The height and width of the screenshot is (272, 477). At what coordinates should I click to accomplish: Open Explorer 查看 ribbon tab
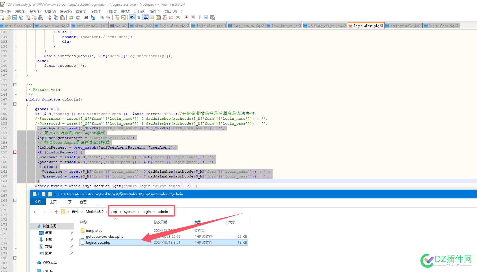coord(83,202)
